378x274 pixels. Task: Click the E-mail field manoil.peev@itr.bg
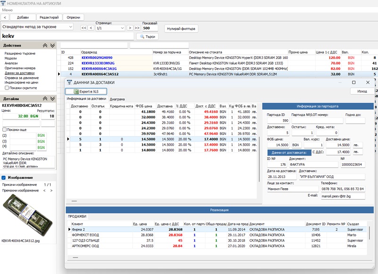(x=343, y=196)
